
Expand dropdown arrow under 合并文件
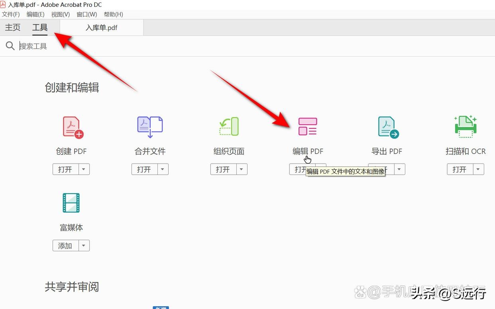[x=163, y=169]
